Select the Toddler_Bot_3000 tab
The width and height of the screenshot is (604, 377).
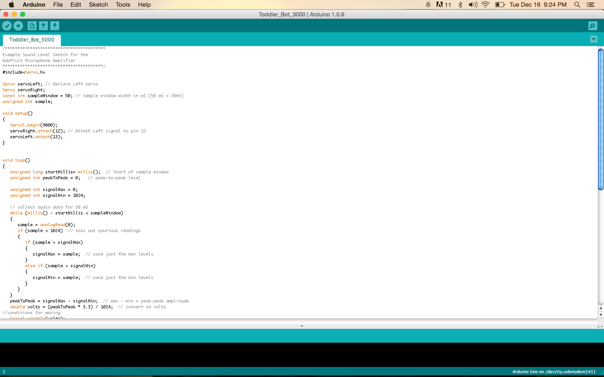pyautogui.click(x=32, y=40)
